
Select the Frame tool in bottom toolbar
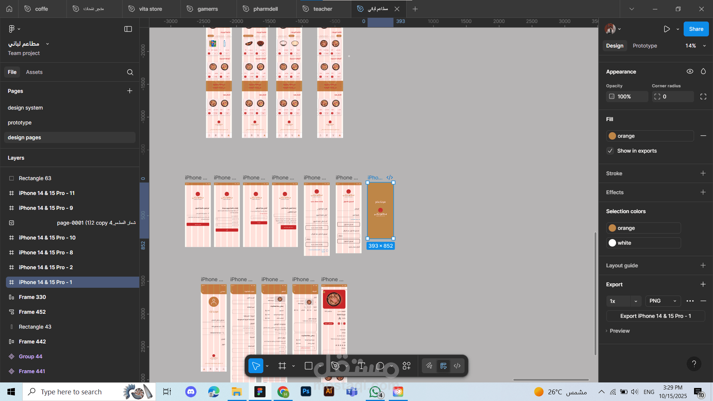click(x=282, y=366)
